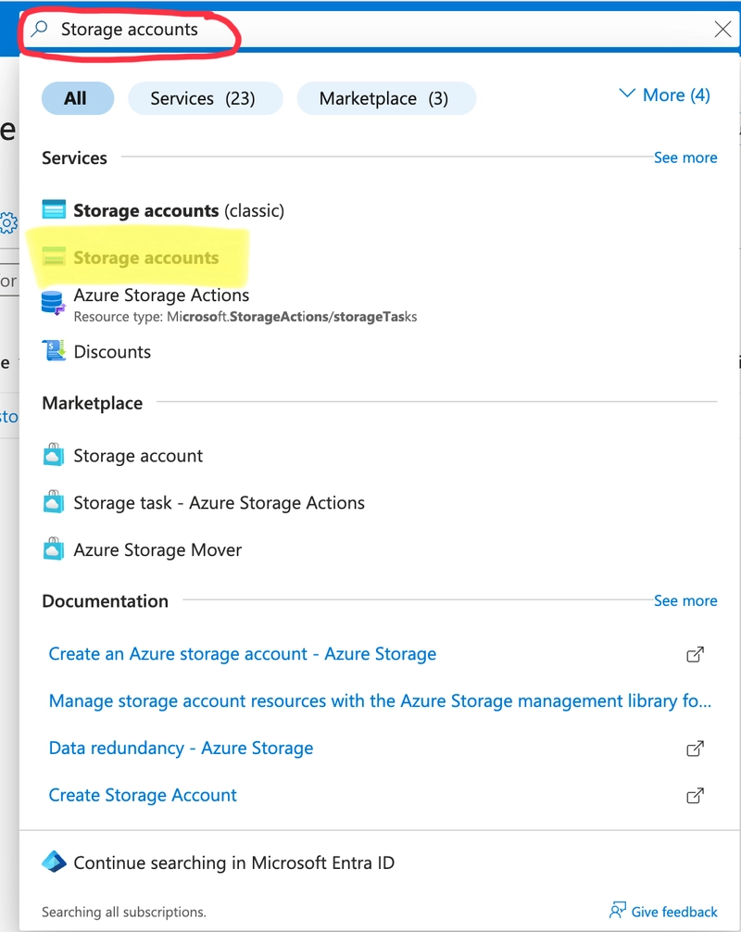Open the Discounts service
This screenshot has width=741, height=932.
(x=112, y=352)
